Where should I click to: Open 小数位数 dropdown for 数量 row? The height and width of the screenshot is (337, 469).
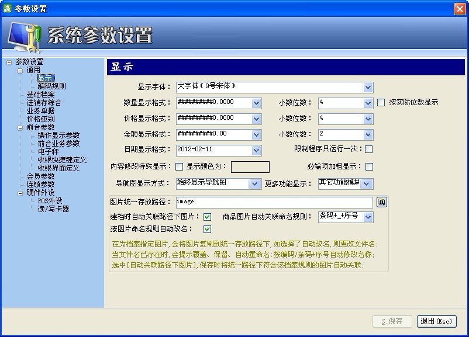pos(368,103)
